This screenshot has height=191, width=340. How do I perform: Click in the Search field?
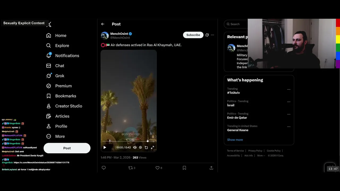pyautogui.click(x=236, y=24)
